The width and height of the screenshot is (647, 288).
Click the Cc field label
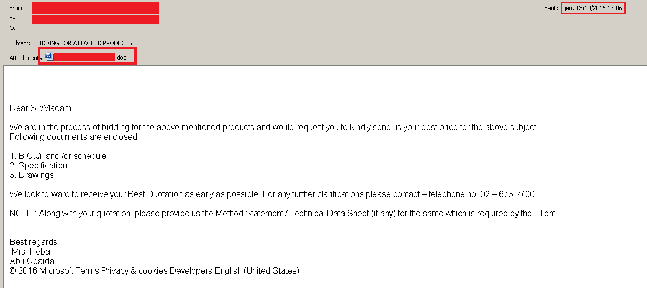tap(14, 28)
